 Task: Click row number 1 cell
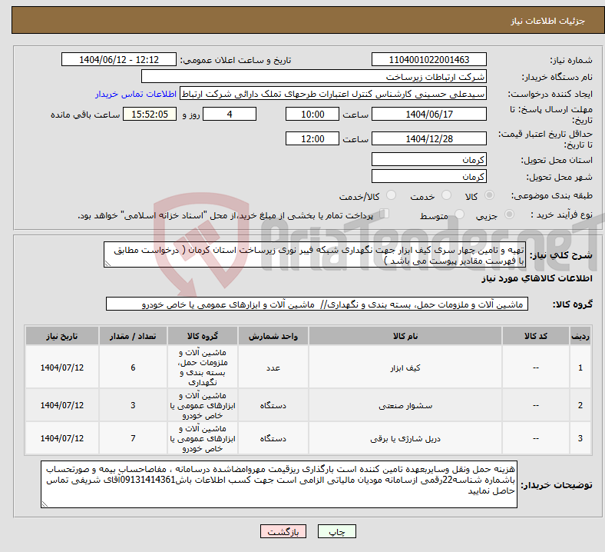coord(580,367)
